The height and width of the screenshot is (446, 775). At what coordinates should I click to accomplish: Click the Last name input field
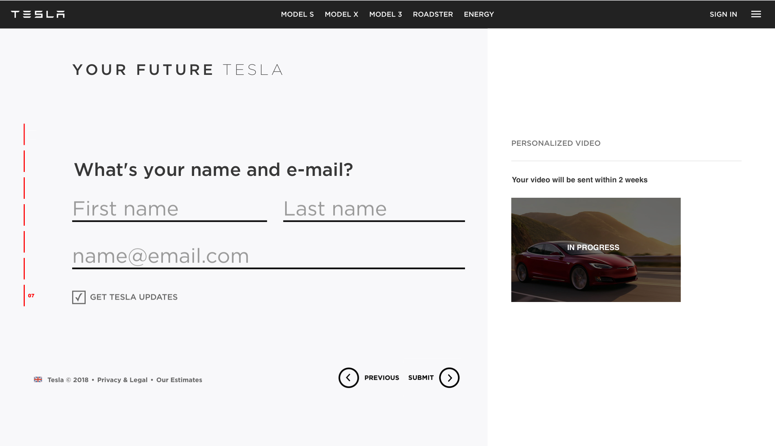[x=374, y=209]
